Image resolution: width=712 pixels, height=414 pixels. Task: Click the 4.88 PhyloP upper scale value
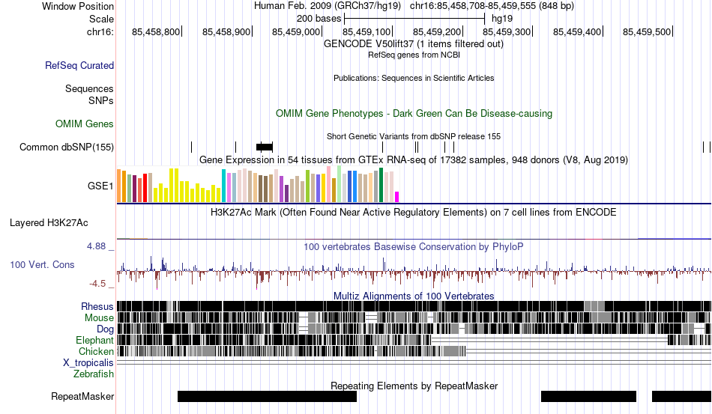point(96,246)
